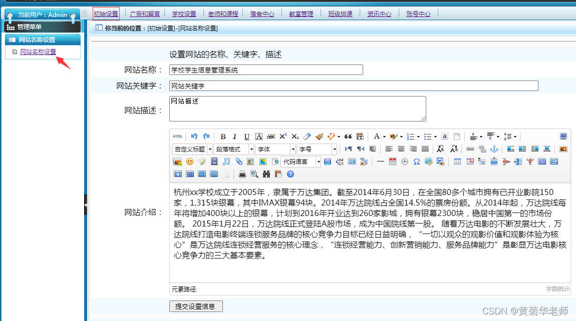Toggle italic formatting

[235, 136]
